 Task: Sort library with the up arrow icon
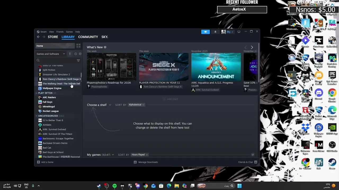[x=70, y=54]
